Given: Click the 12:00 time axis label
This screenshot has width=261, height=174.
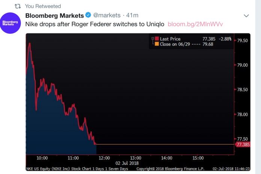Looking at the screenshot, I should coord(104,157).
